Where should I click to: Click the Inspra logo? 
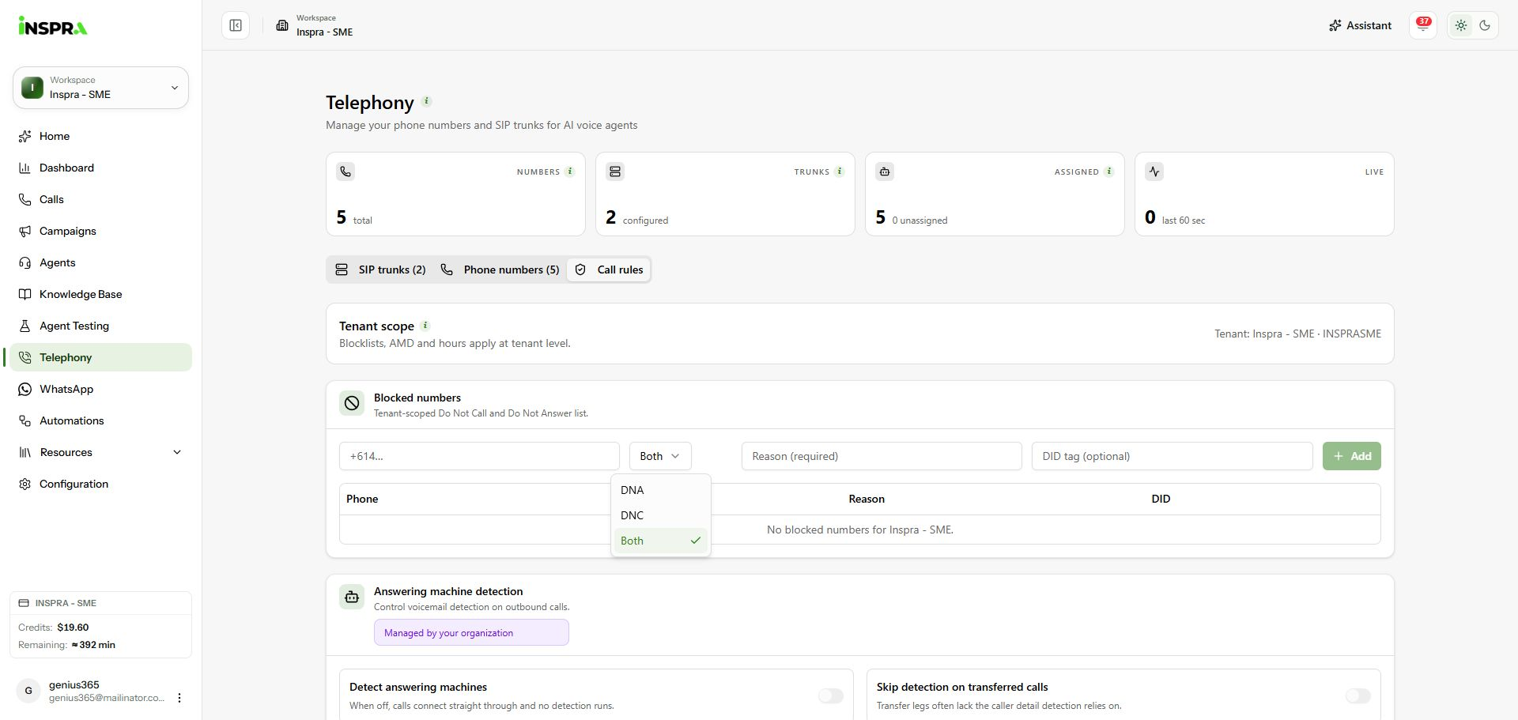point(53,26)
